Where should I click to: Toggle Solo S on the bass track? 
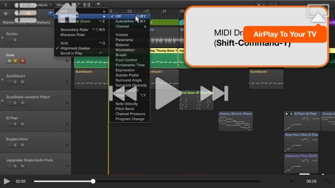pyautogui.click(x=15, y=61)
